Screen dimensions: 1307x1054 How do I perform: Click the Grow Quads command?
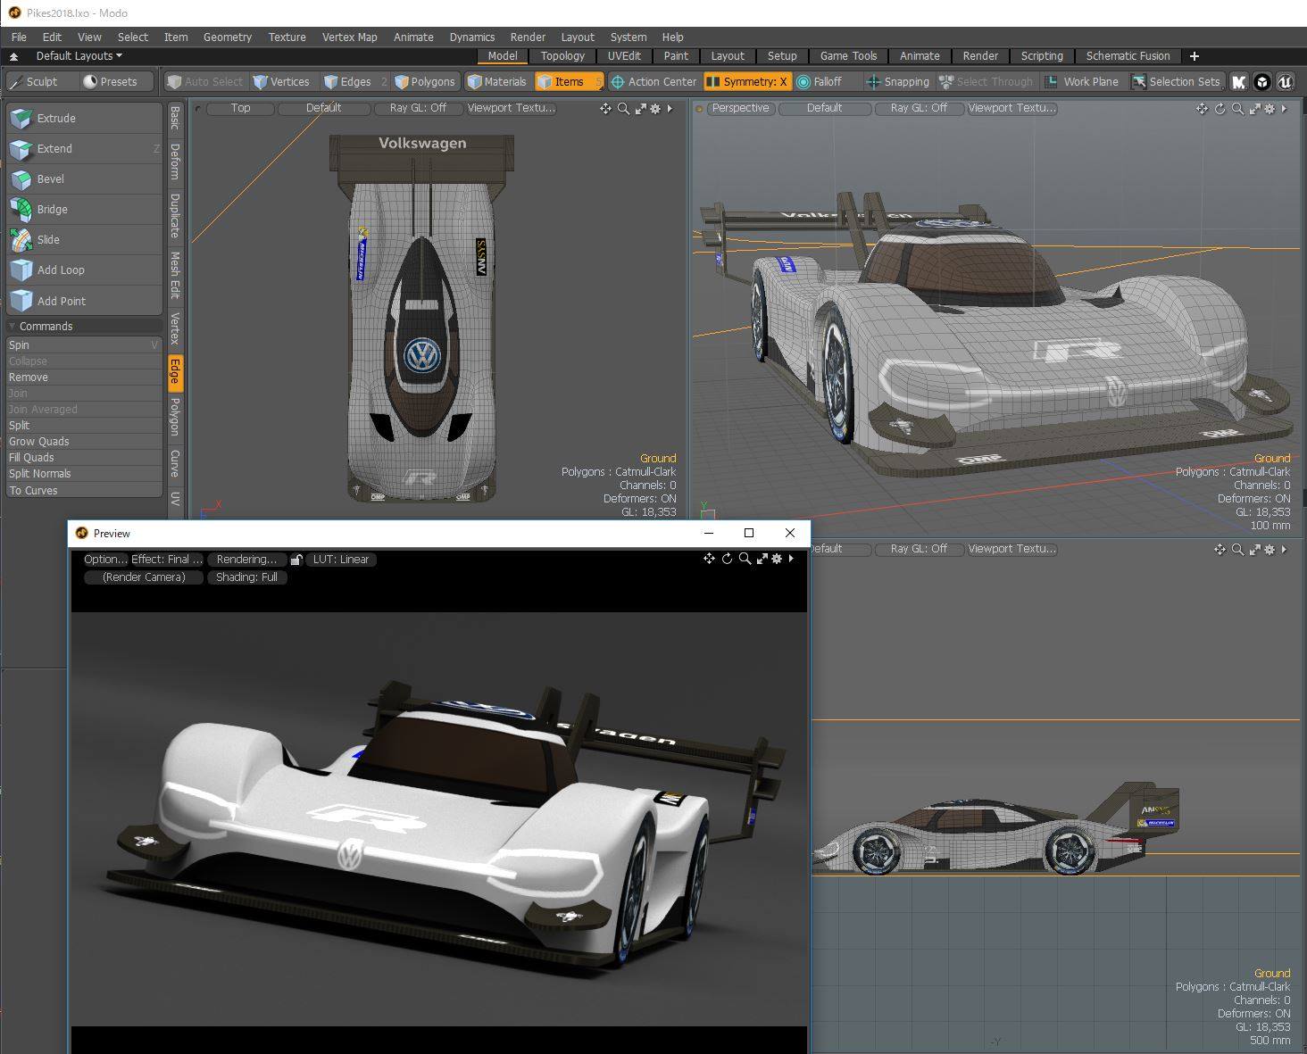tap(84, 441)
